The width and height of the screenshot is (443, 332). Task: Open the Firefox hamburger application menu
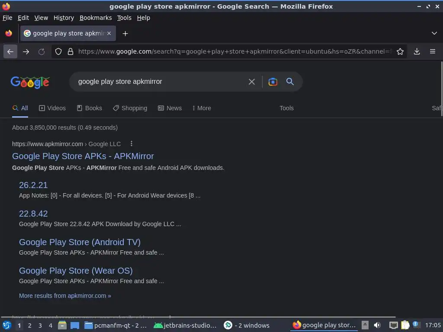[x=433, y=51]
